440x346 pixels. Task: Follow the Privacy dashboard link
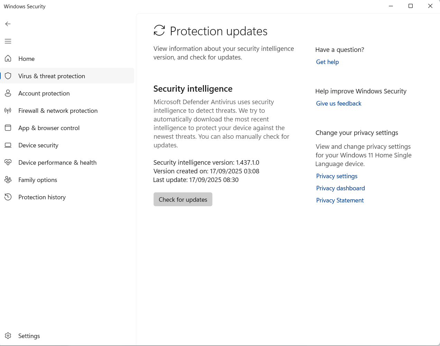(x=340, y=188)
